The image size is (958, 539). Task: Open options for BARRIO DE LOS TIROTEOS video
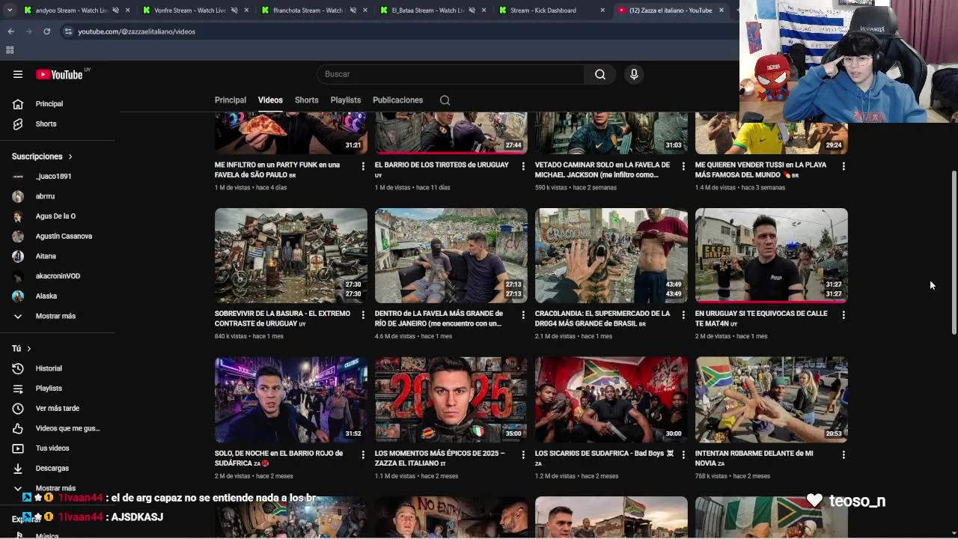tap(523, 166)
